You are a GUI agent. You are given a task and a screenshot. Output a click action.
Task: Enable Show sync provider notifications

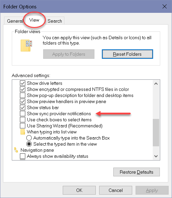(x=23, y=114)
